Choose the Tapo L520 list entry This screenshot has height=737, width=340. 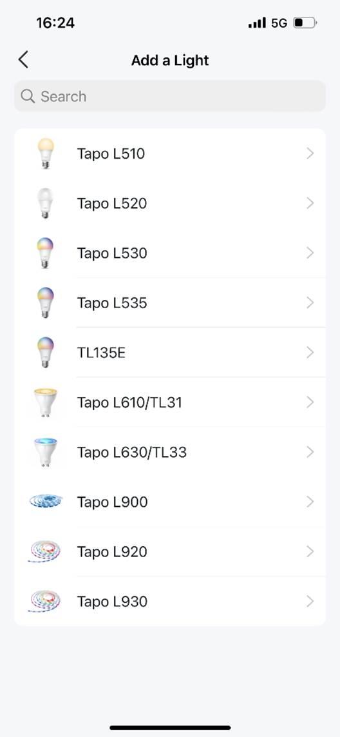(x=170, y=203)
